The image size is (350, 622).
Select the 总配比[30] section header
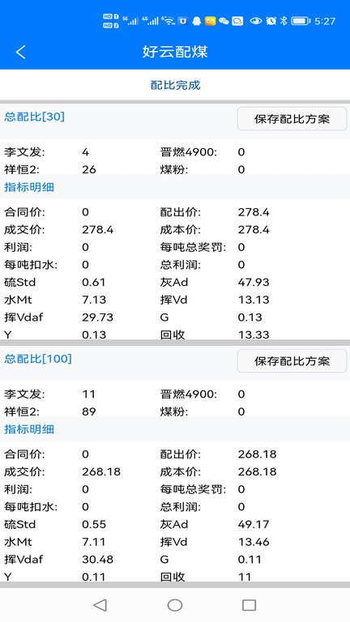35,117
